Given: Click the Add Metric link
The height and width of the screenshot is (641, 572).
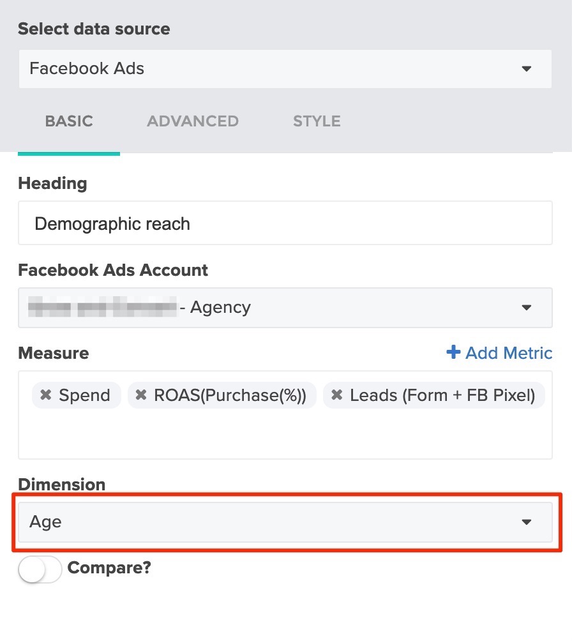Looking at the screenshot, I should point(499,353).
